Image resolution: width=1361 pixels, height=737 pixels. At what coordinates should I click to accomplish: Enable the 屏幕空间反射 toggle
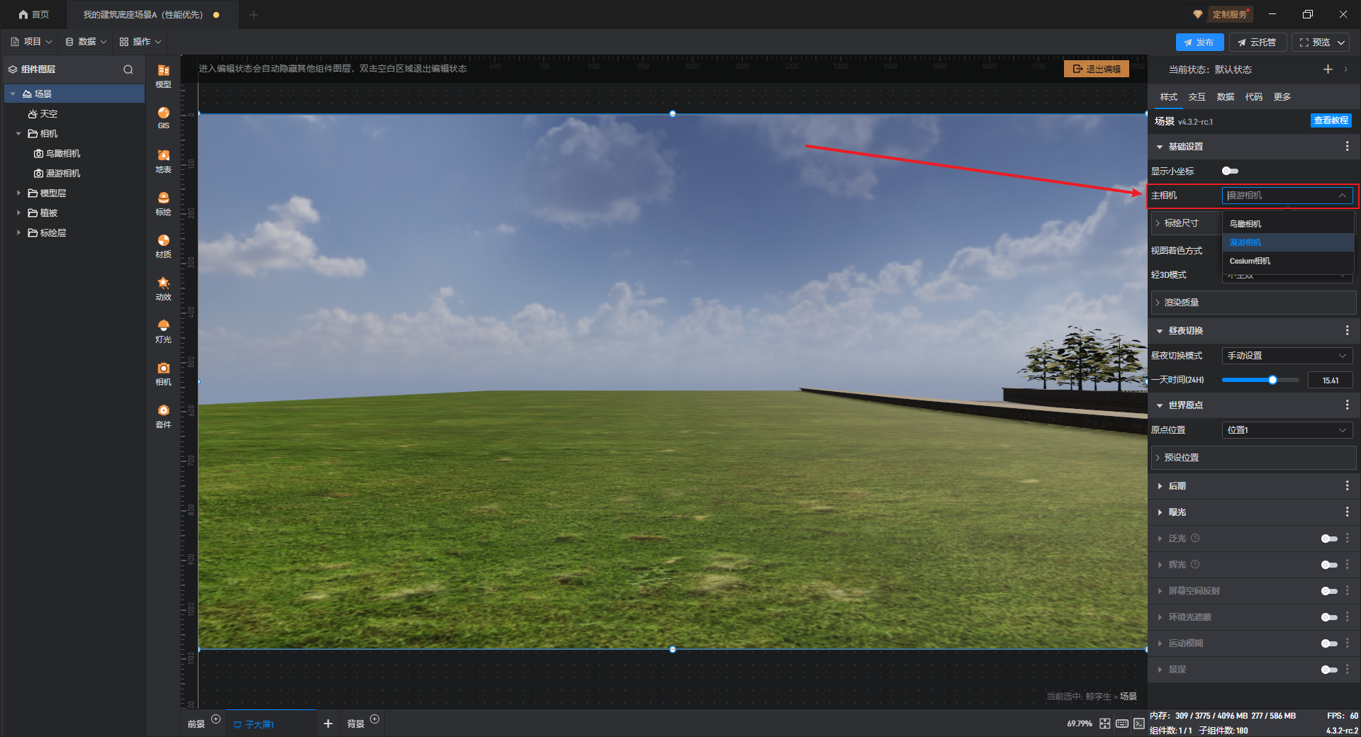coord(1329,591)
